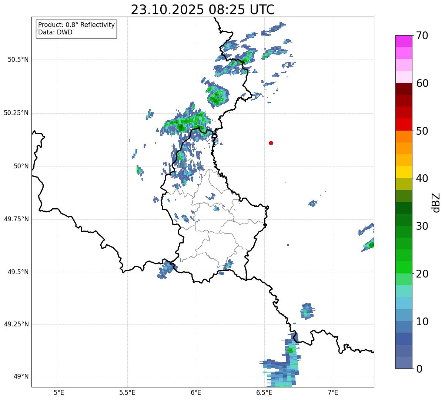Click the 7°E longitude label

[x=333, y=392]
